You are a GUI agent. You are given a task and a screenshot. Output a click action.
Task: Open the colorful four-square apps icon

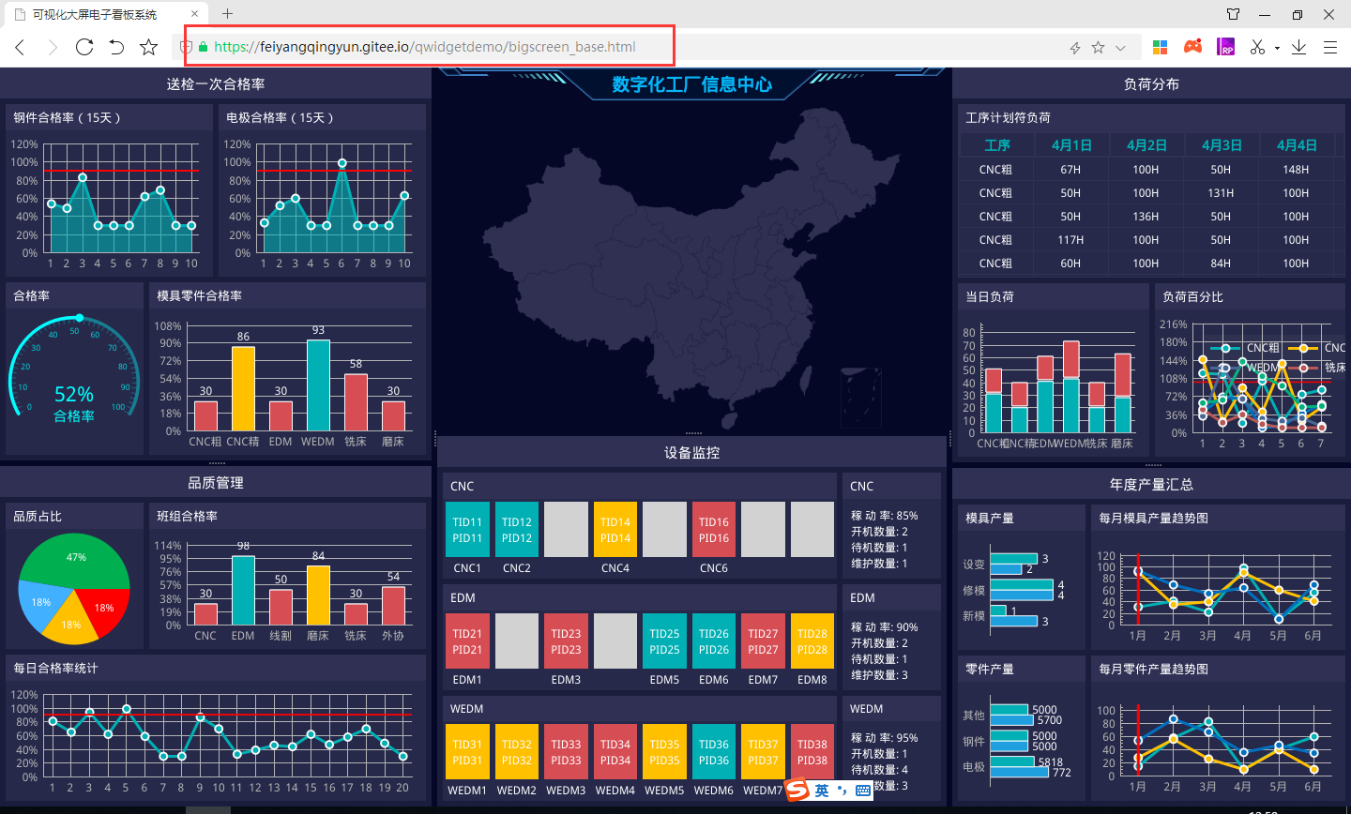click(x=1161, y=47)
